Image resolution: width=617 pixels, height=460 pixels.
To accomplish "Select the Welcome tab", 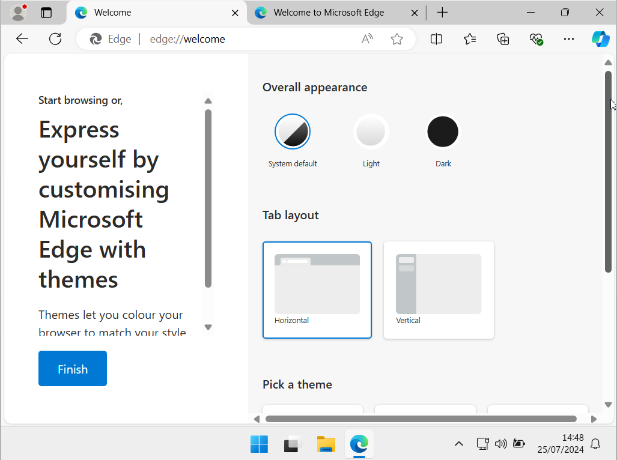I will 156,13.
